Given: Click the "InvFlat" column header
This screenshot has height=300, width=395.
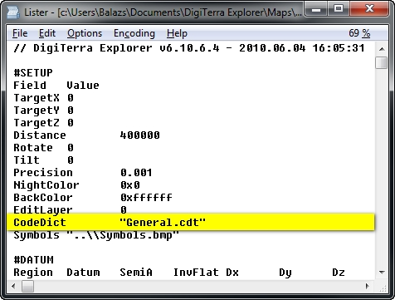Looking at the screenshot, I should pos(196,273).
